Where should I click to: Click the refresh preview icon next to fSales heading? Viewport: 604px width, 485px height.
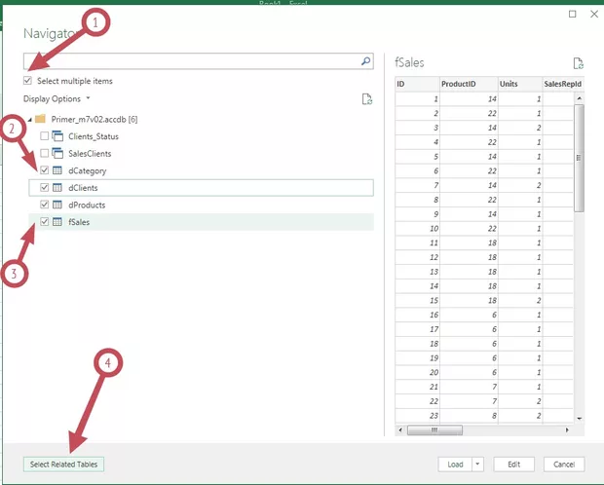(578, 63)
